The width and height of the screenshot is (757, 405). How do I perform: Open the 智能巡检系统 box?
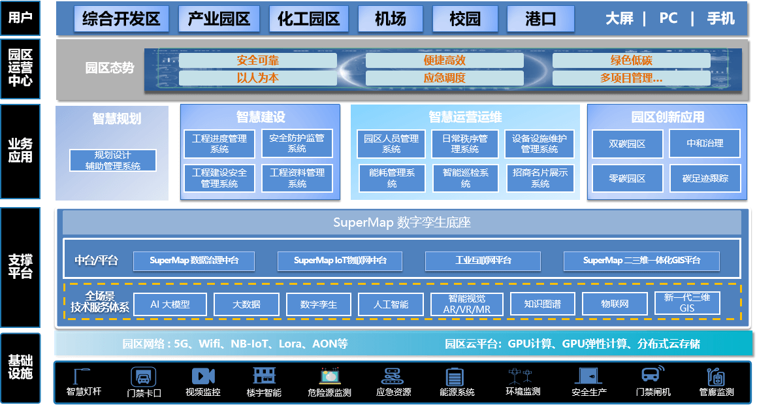tap(466, 178)
